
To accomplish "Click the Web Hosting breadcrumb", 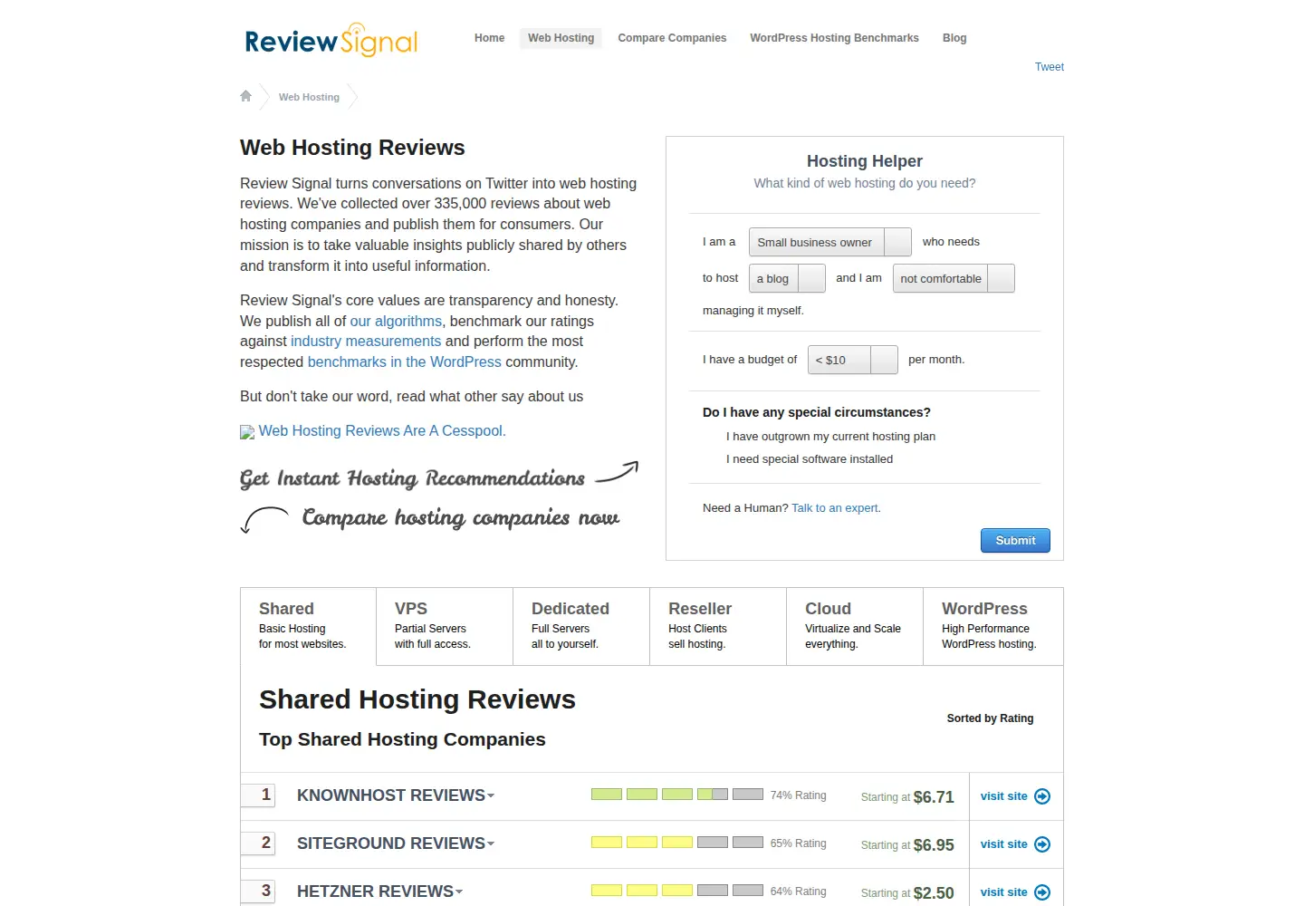I will [309, 97].
